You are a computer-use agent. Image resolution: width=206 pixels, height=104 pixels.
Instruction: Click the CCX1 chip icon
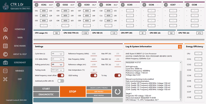pos(36,5)
